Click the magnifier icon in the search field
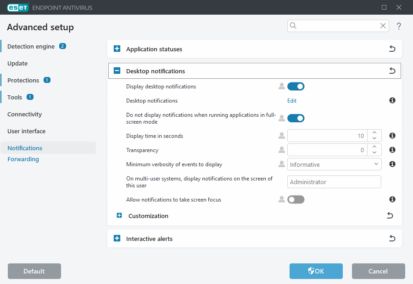The width and height of the screenshot is (413, 284). 293,26
